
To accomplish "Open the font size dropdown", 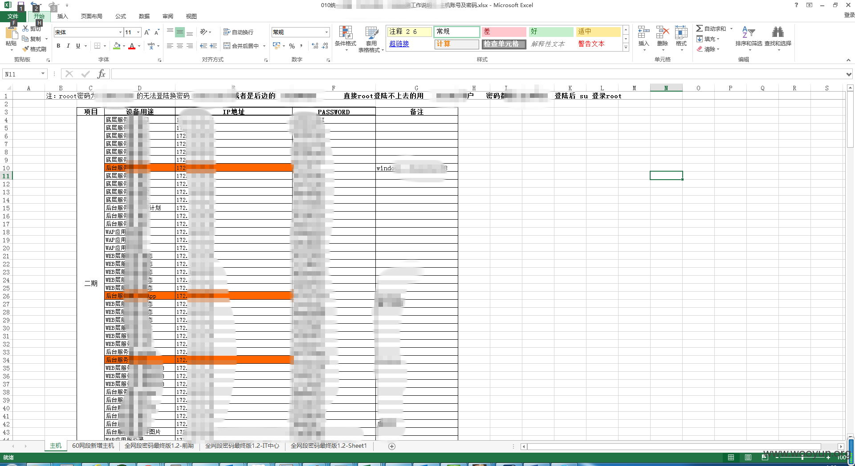I will click(x=138, y=32).
